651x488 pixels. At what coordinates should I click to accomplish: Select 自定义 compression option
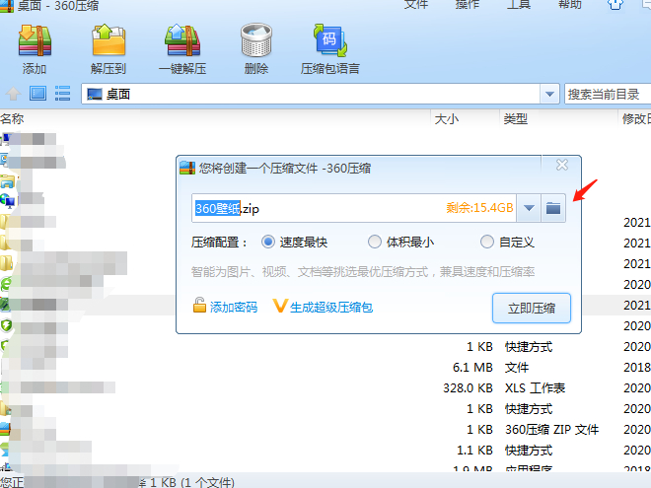coord(486,242)
